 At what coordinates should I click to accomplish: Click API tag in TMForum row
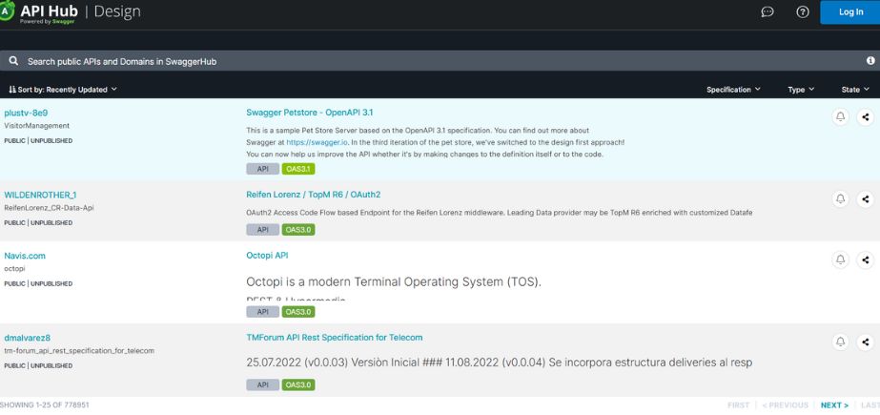262,384
